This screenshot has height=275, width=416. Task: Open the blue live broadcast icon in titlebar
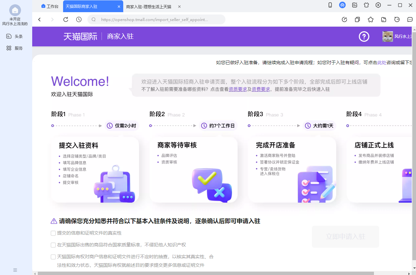[342, 5]
